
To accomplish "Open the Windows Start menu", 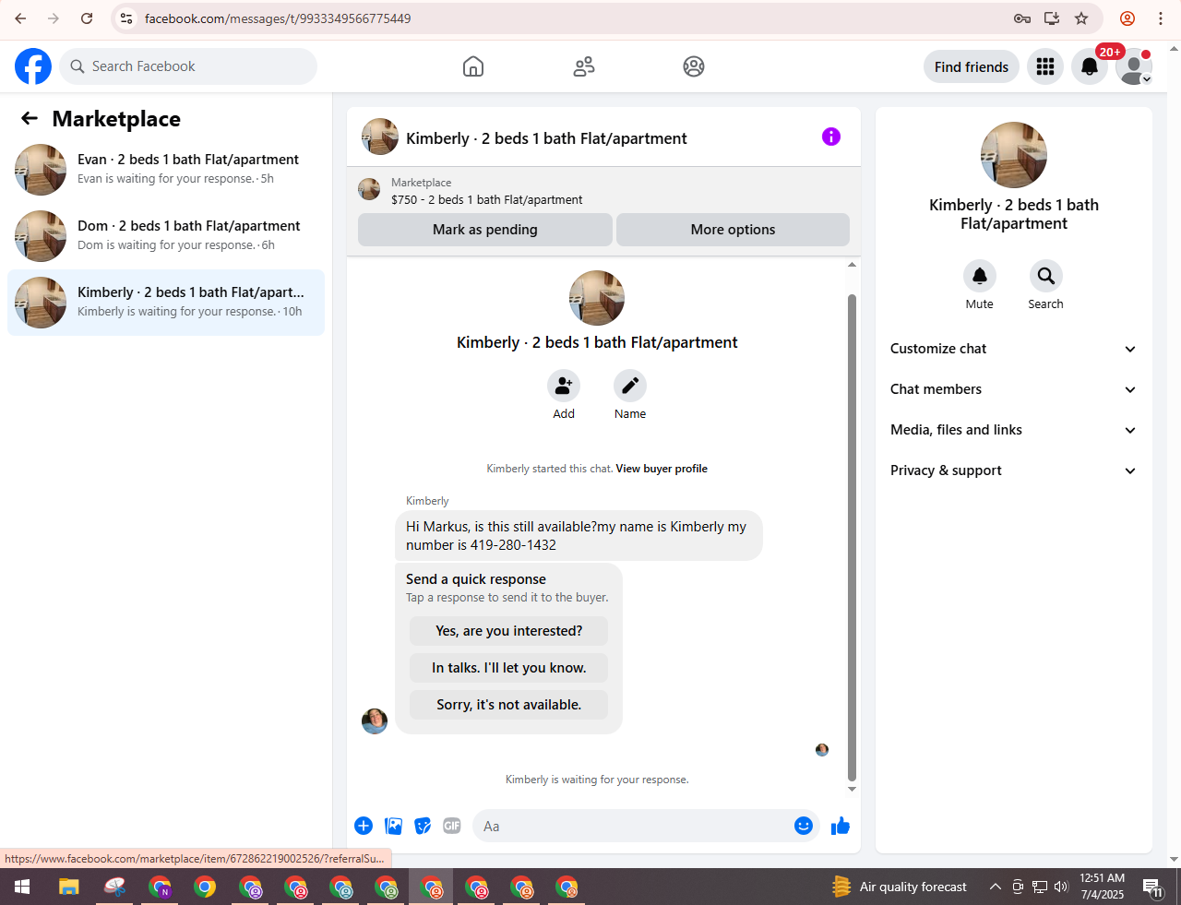I will point(22,887).
